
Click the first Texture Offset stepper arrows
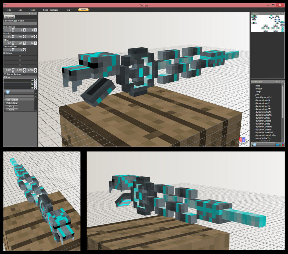(13, 50)
